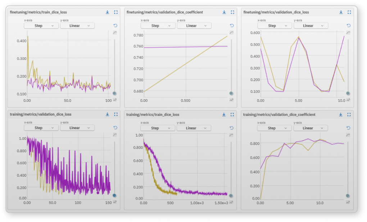The width and height of the screenshot is (367, 222).
Task: Reset zoom on training train_dice_loss chart
Action: (231, 128)
